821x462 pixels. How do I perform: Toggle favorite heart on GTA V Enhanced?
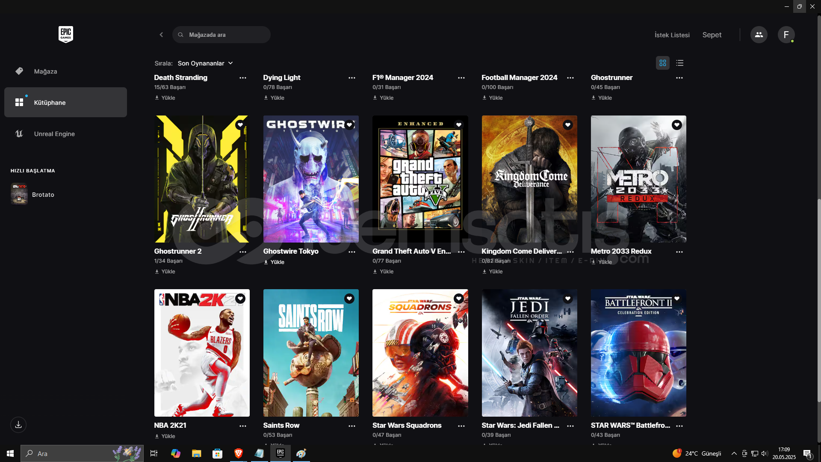(459, 125)
